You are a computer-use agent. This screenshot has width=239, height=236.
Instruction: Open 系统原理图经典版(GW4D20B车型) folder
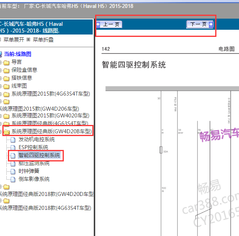click(52, 131)
